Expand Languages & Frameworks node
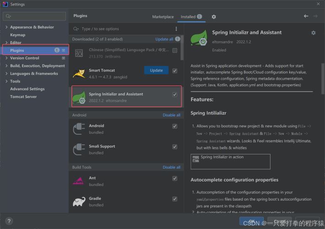325x229 pixels. [6, 73]
